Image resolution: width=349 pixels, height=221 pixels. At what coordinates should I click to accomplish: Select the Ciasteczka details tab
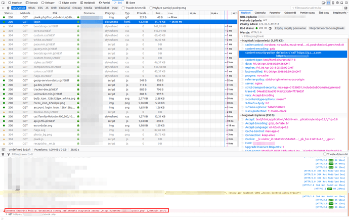coord(260,13)
